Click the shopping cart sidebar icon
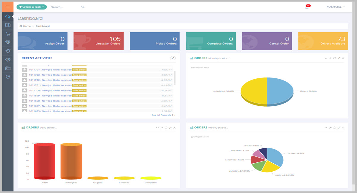 pos(8,34)
